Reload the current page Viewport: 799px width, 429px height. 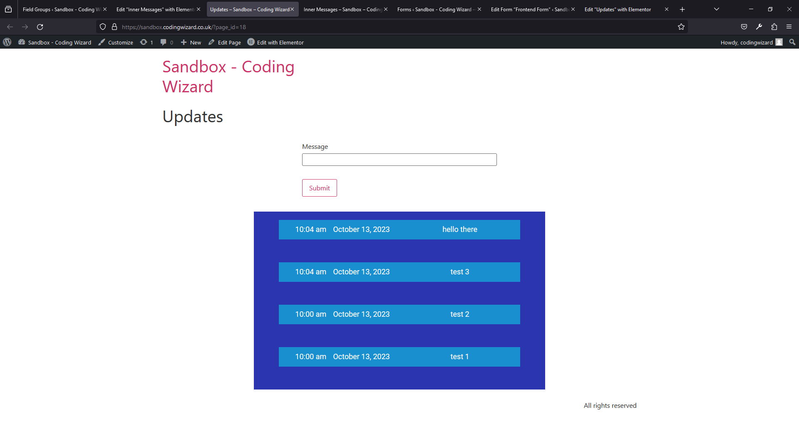(40, 27)
